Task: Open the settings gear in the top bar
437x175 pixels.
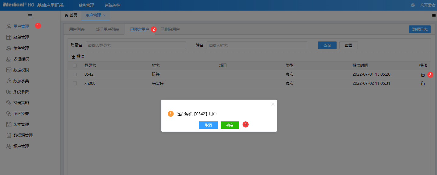Action: pos(413,5)
